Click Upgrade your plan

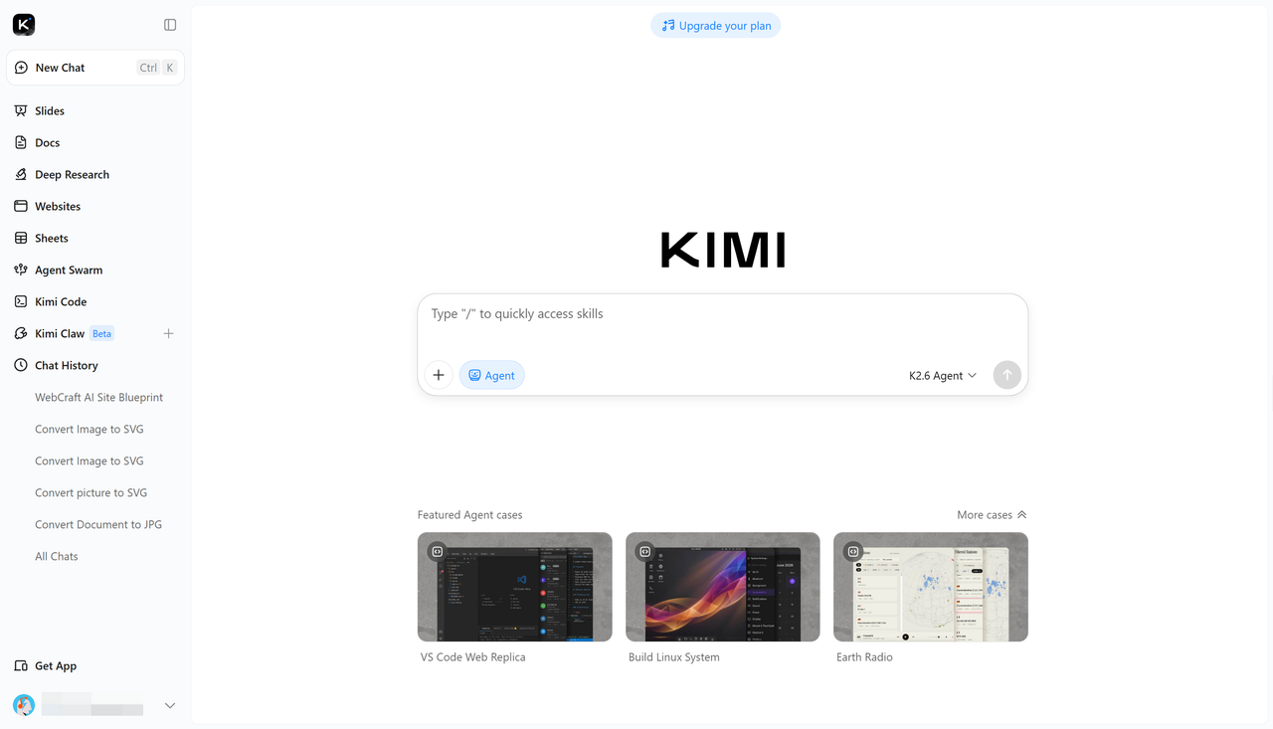716,25
